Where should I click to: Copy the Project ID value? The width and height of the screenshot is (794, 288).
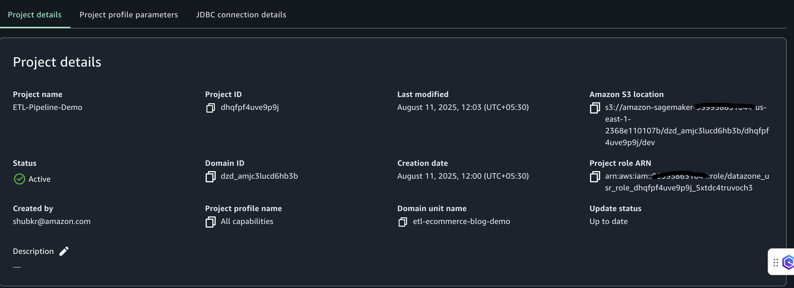click(x=210, y=108)
